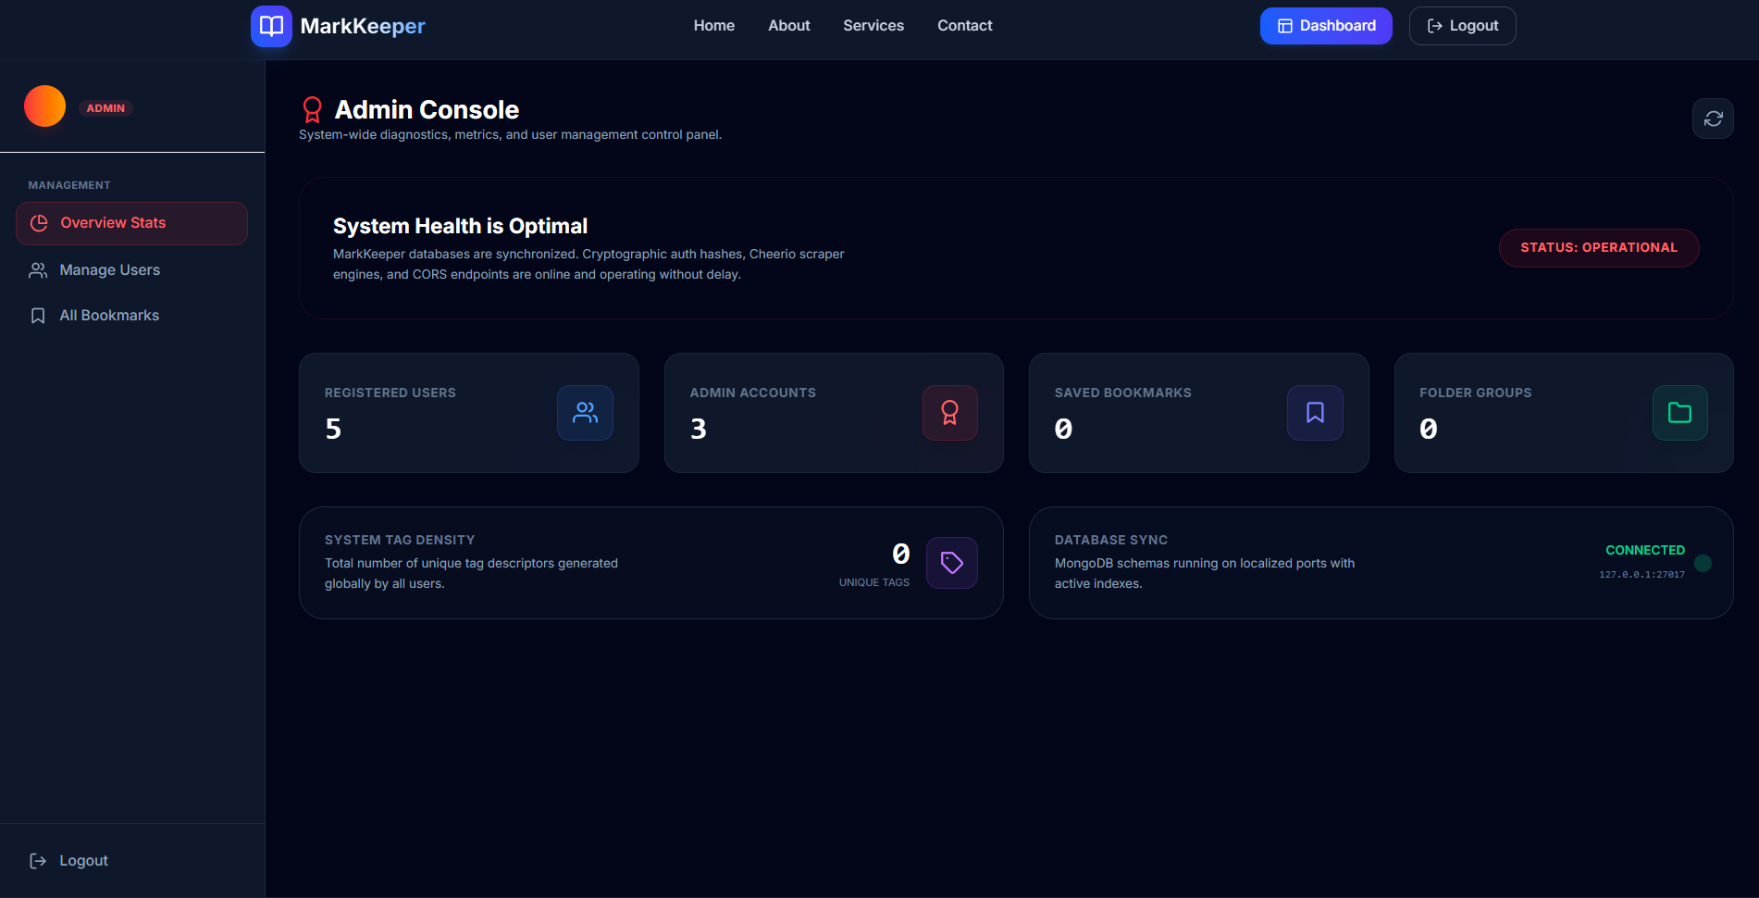Open the About page link
Image resolution: width=1759 pixels, height=898 pixels.
(x=789, y=26)
